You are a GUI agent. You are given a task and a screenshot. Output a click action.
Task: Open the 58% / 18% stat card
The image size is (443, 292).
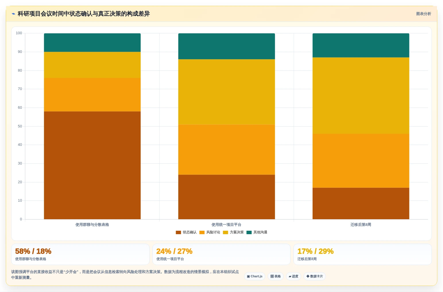[x=80, y=254]
